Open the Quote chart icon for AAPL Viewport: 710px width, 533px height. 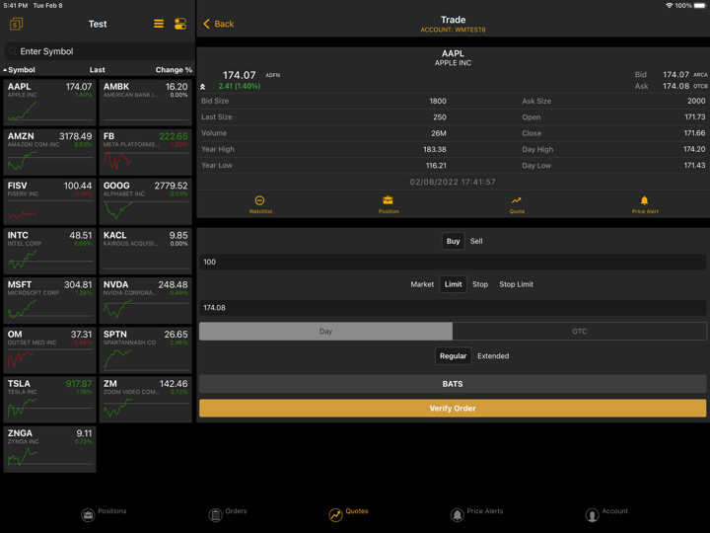[x=517, y=201]
